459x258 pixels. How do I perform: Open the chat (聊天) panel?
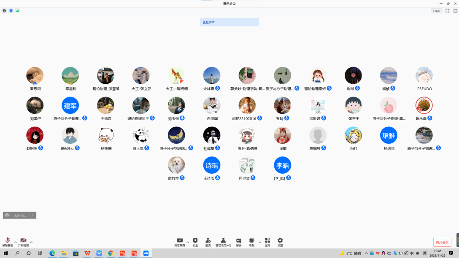[239, 241]
